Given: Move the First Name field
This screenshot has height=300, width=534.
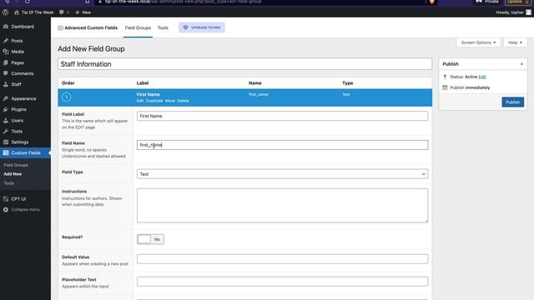Looking at the screenshot, I should click(170, 101).
